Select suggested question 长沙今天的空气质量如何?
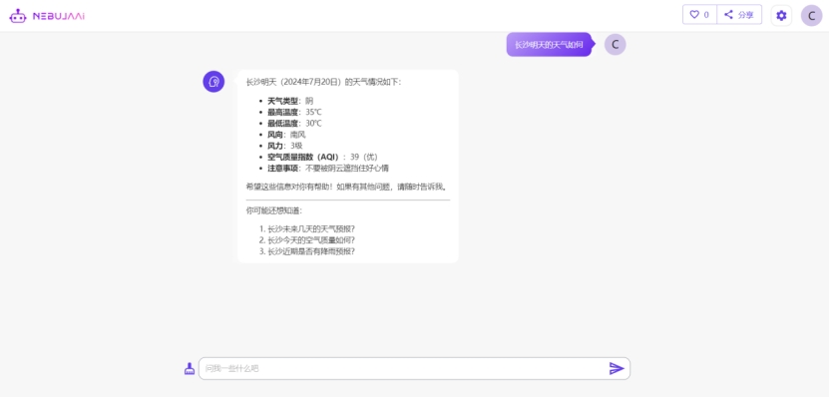829x397 pixels. tap(311, 240)
